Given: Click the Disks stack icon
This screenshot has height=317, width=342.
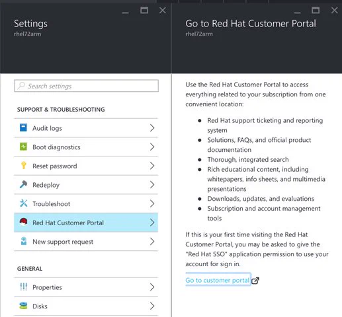Looking at the screenshot, I should (23, 306).
